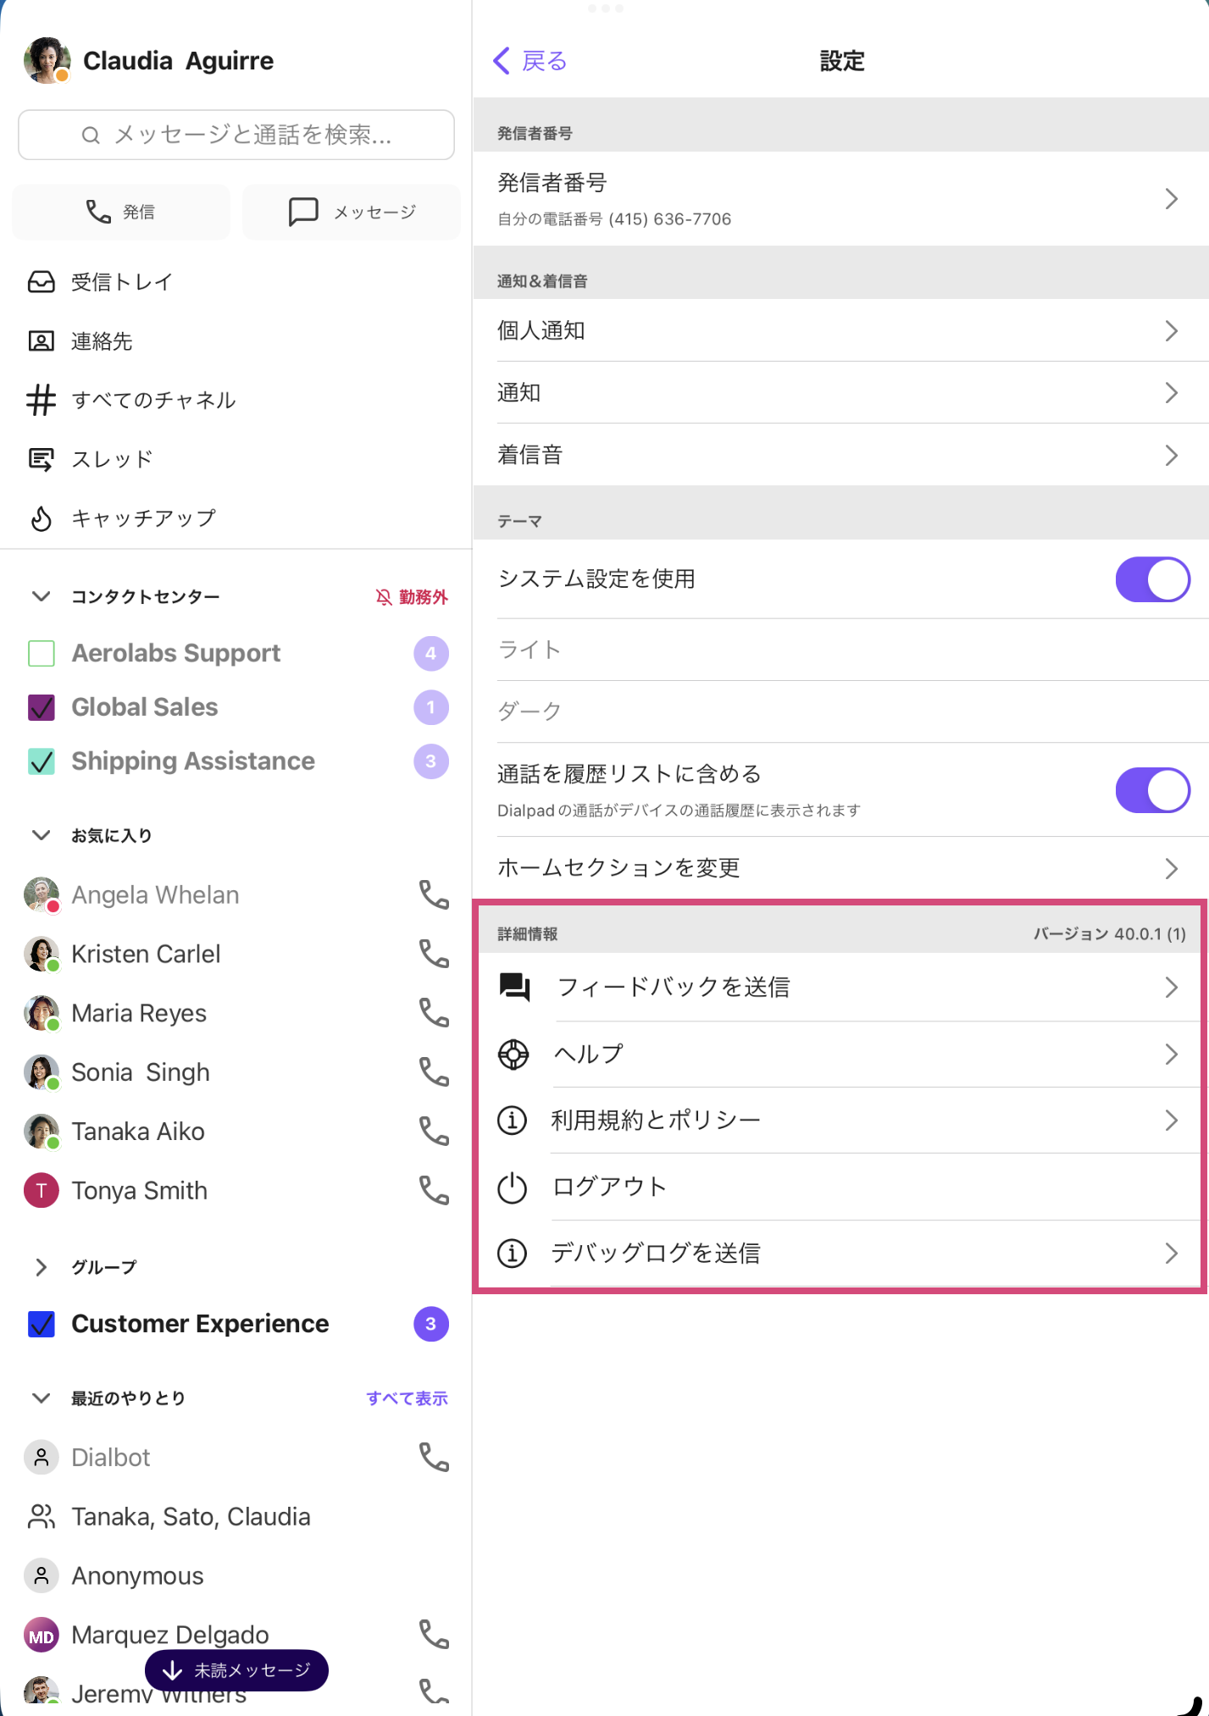Click the search messages and calls field

236,135
